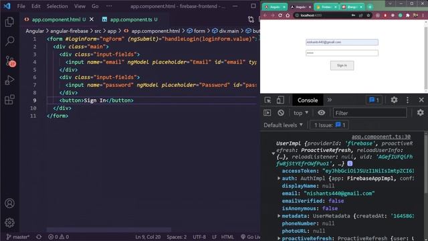The width and height of the screenshot is (428, 241).
Task: Select the inspect element picker in DevTools
Action: point(267,100)
